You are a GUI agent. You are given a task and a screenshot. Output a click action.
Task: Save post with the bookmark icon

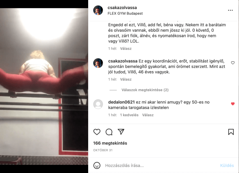pos(231,132)
